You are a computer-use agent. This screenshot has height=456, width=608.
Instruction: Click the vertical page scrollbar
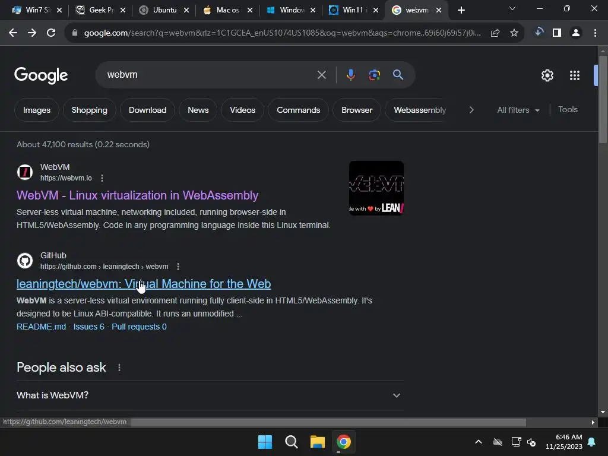pos(603,100)
